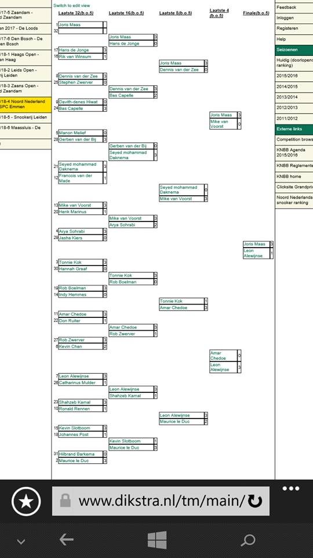Screen dimensions: 313x558
Task: Tap the search magnifier icon
Action: click(248, 541)
